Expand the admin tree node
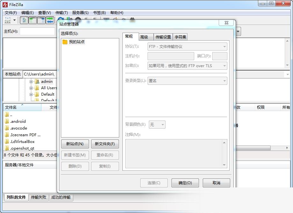The image size is (293, 213). pos(31,82)
